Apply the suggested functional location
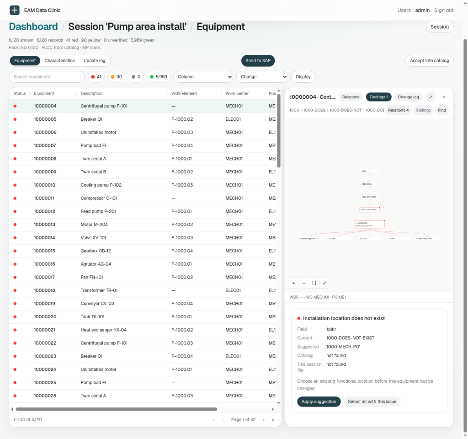This screenshot has width=468, height=439. pyautogui.click(x=319, y=402)
